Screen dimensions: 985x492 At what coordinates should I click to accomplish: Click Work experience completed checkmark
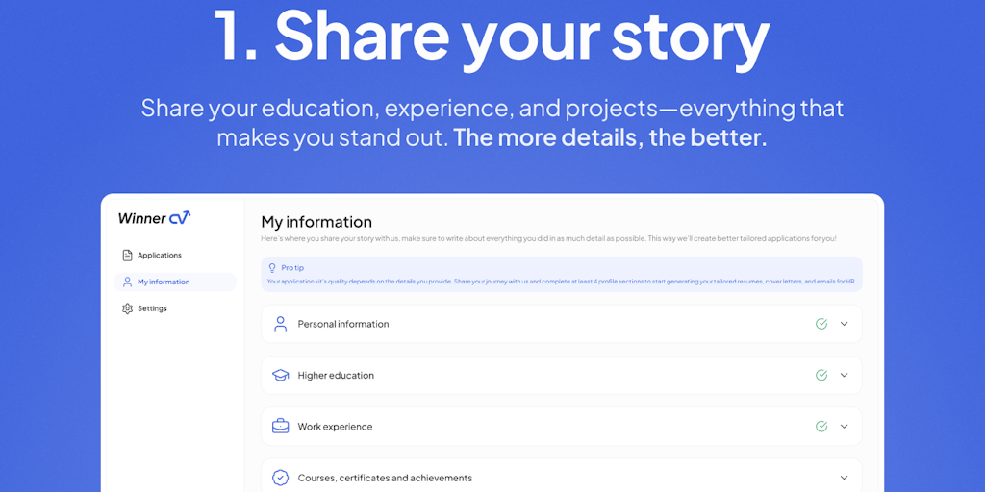(821, 427)
